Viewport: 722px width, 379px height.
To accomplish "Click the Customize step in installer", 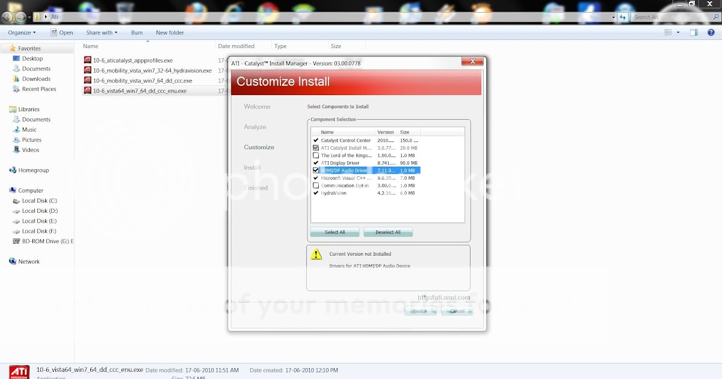I will coord(259,147).
